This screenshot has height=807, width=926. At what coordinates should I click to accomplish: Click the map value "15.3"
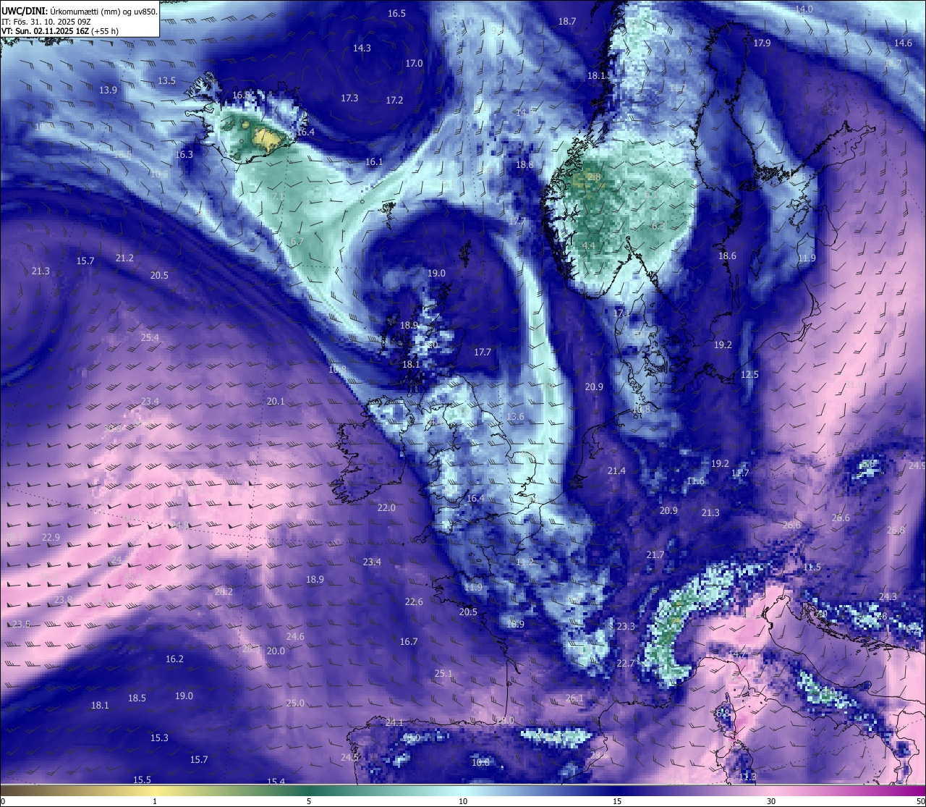[x=159, y=738]
